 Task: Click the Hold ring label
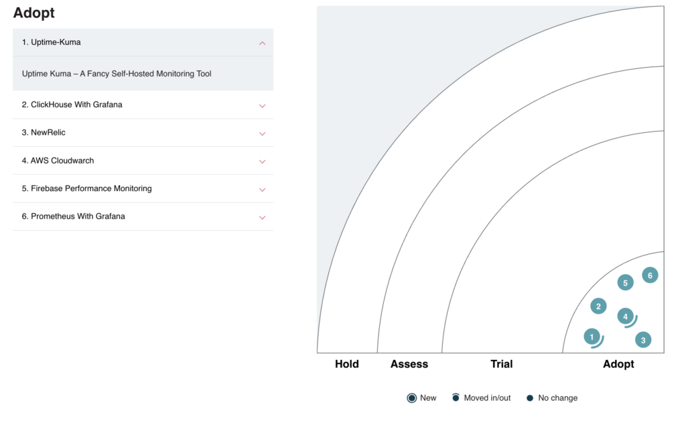click(347, 364)
